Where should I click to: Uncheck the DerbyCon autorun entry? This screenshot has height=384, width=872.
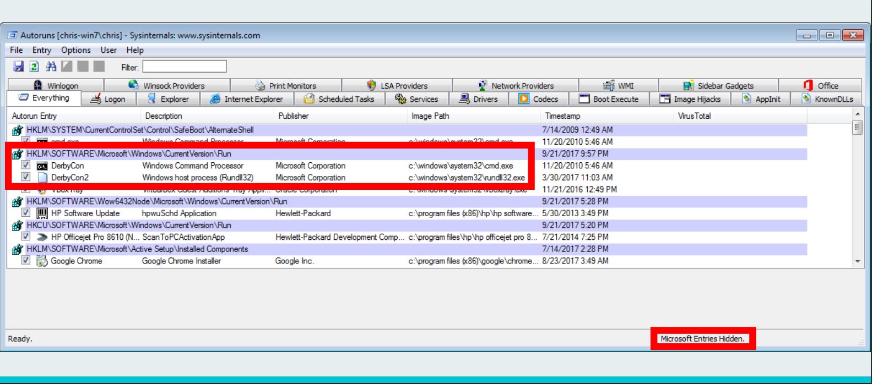[x=25, y=165]
